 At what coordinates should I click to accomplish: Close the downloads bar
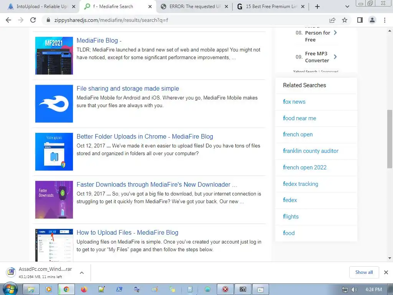(x=386, y=272)
